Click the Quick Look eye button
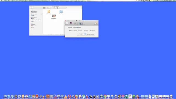 pos(55,8)
